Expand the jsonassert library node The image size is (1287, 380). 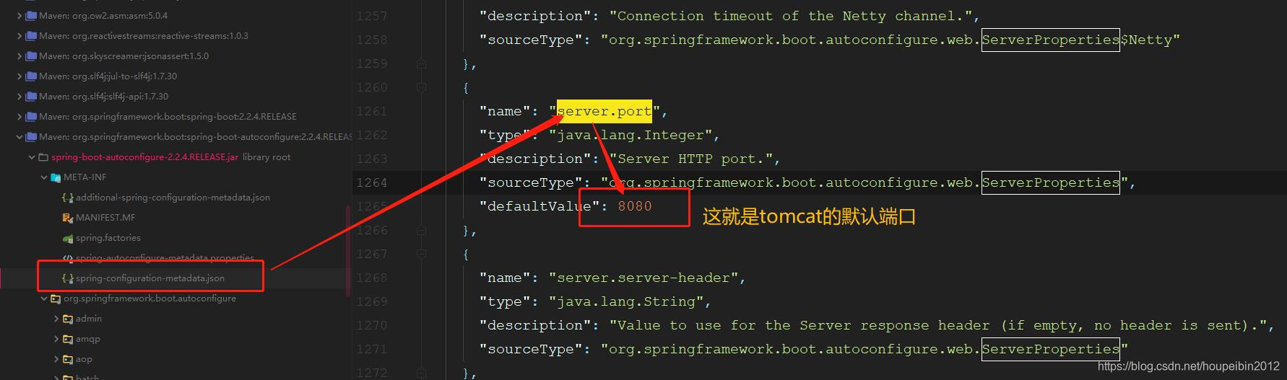[x=19, y=56]
